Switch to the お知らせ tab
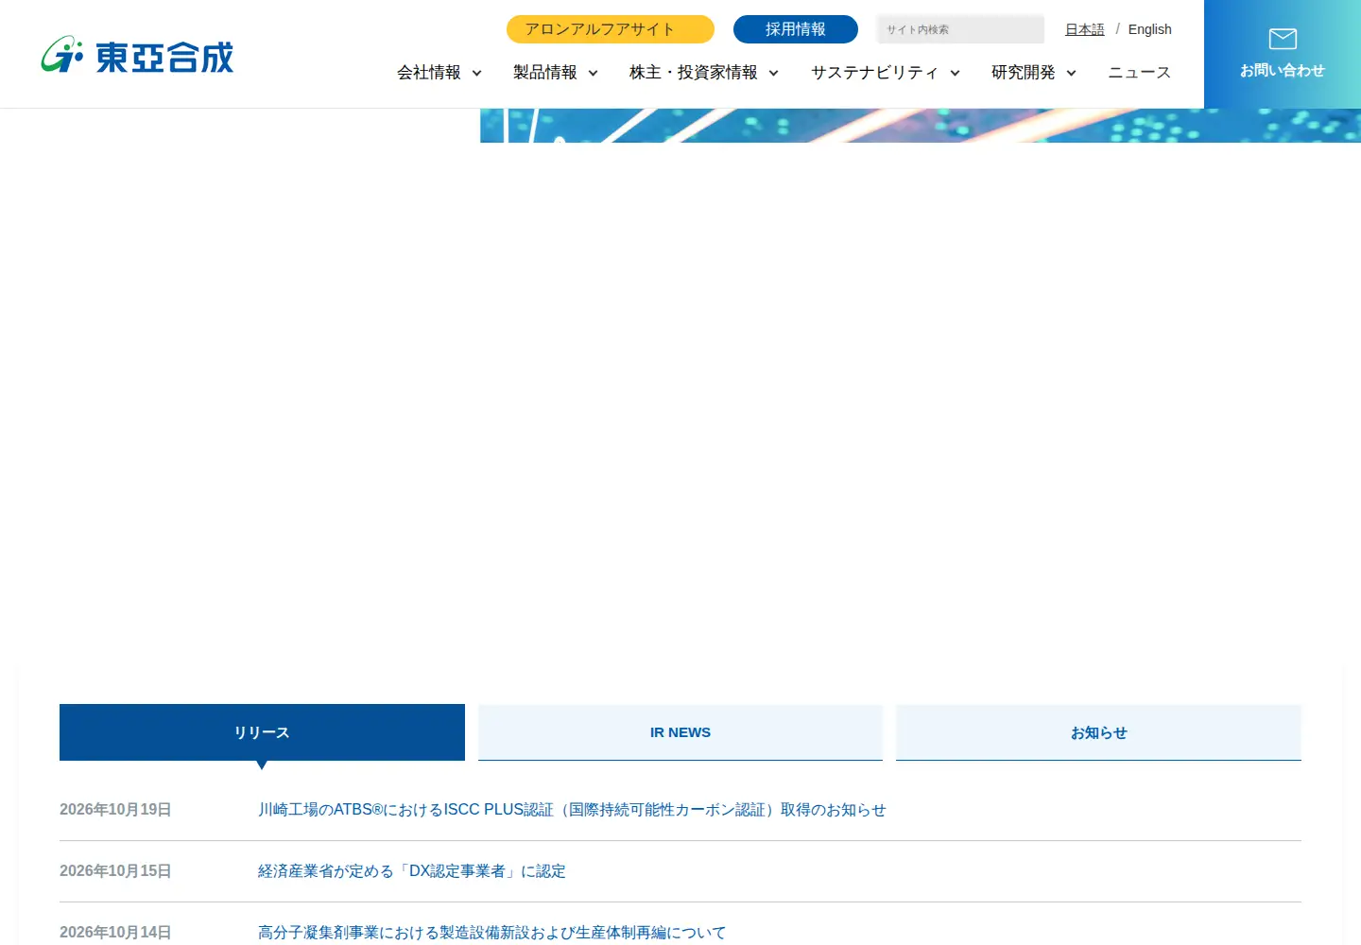Viewport: 1361px width, 945px height. tap(1098, 732)
